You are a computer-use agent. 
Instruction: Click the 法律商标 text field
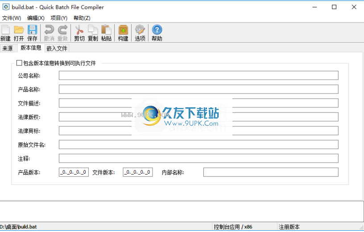tap(199, 131)
